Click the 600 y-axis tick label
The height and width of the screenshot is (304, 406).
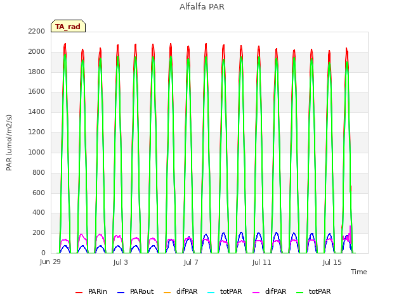point(39,193)
